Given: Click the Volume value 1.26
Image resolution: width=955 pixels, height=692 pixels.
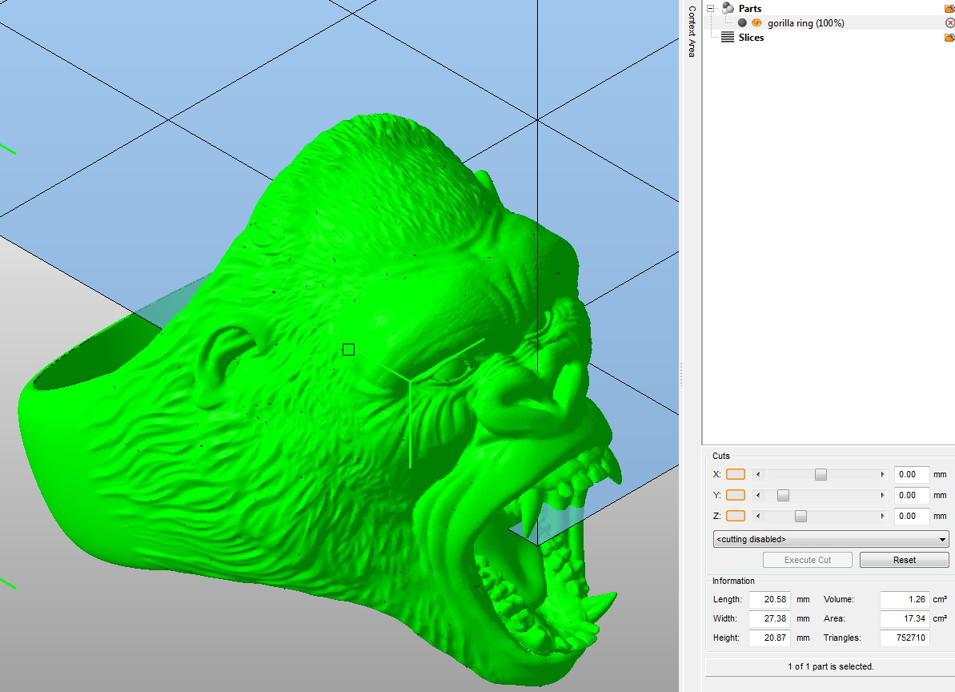Looking at the screenshot, I should tap(905, 599).
